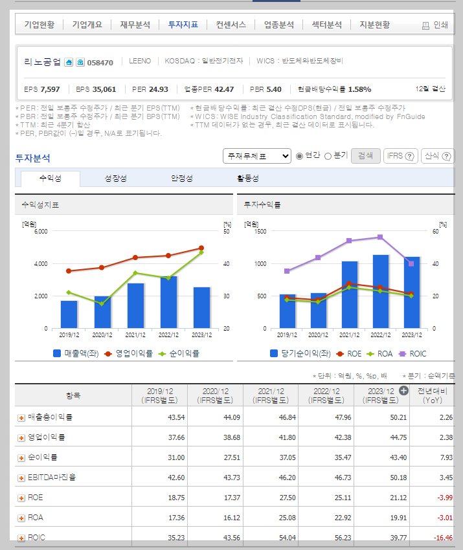Click the 업종PER 42.47 value
463x550 pixels.
point(224,89)
